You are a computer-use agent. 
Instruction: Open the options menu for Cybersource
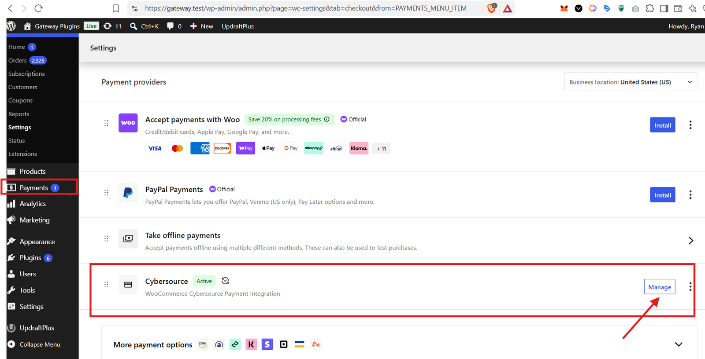pos(690,287)
